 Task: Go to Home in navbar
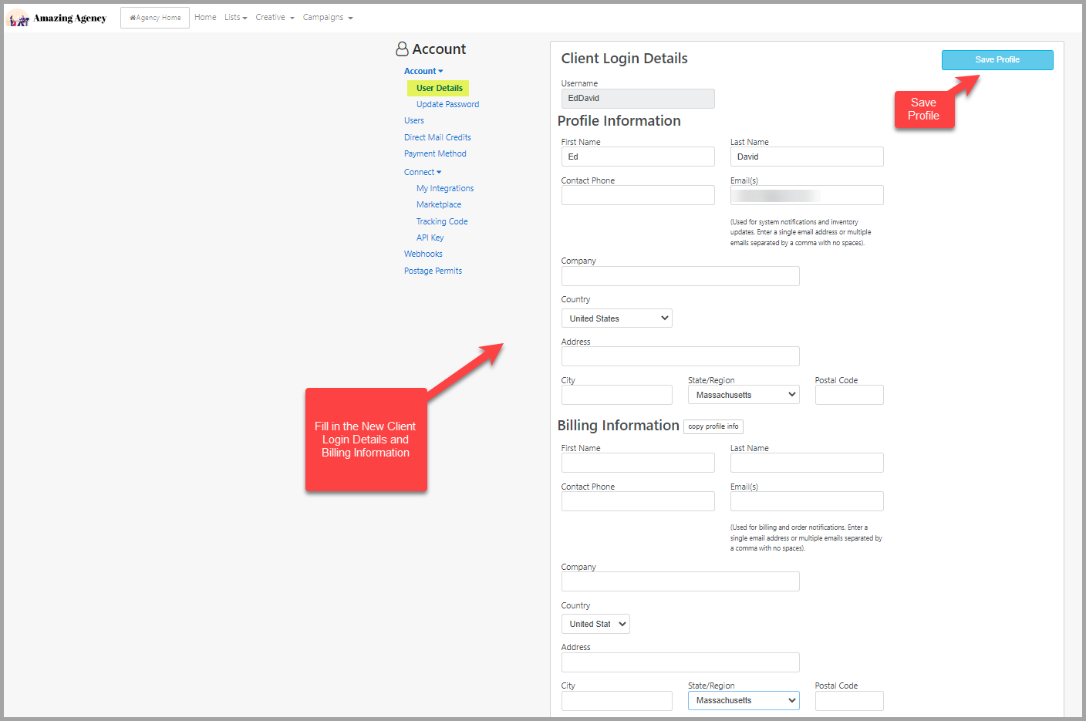pyautogui.click(x=205, y=17)
